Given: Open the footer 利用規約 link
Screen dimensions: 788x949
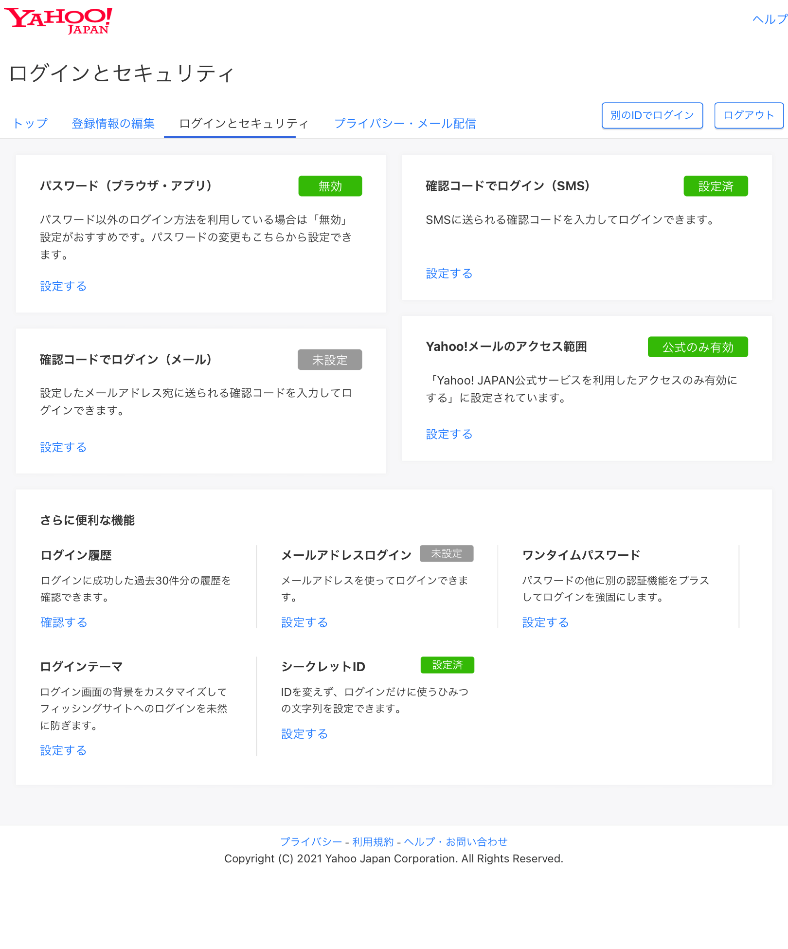Looking at the screenshot, I should point(373,841).
